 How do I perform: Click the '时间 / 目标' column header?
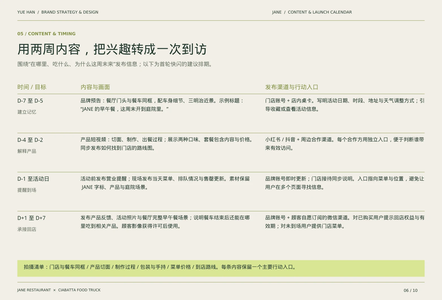coord(32,87)
